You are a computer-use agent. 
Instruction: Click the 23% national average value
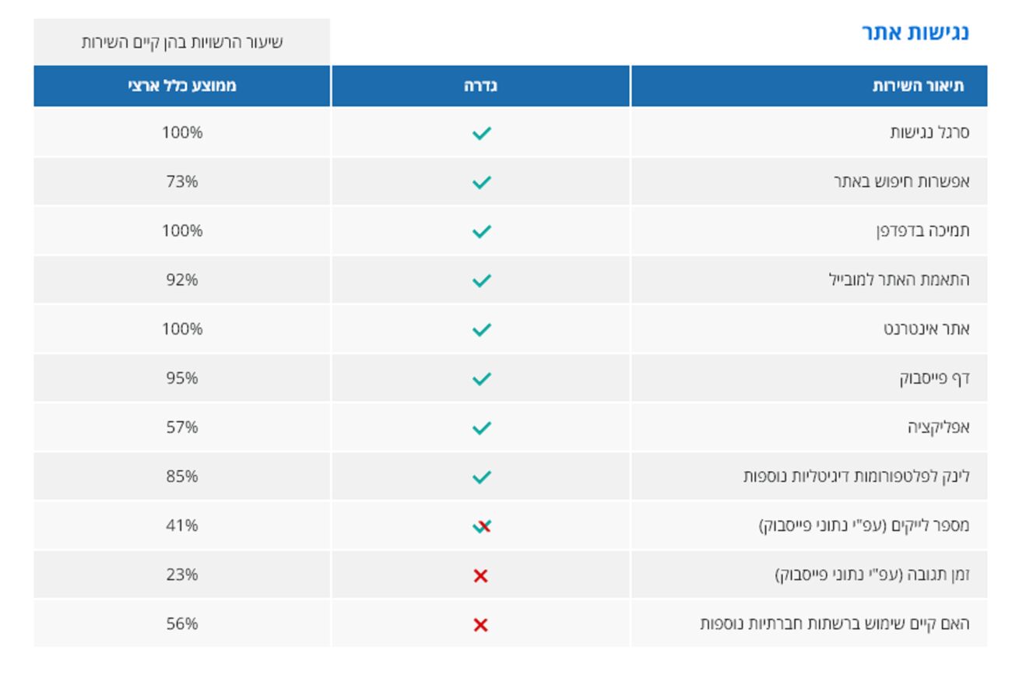[x=182, y=575]
